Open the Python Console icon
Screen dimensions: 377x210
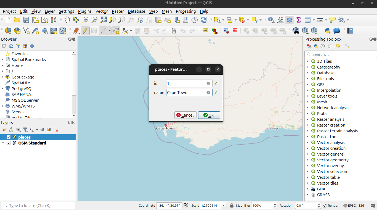[328, 31]
